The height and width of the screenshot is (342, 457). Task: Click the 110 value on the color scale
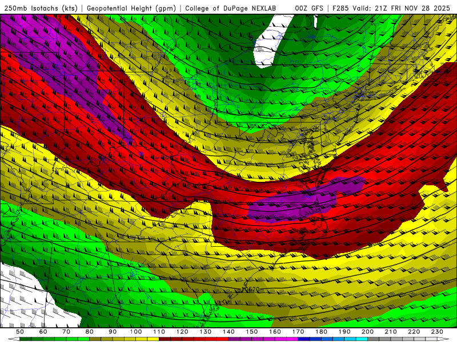tap(159, 332)
